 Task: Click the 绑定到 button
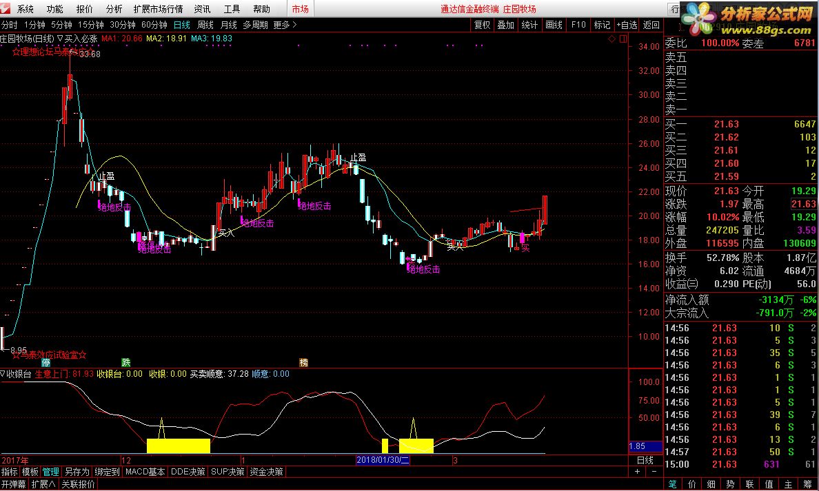pyautogui.click(x=108, y=472)
